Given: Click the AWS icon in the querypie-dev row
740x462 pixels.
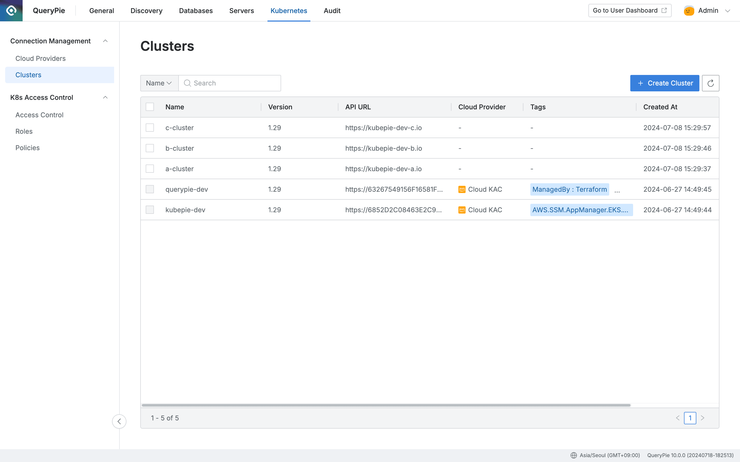Looking at the screenshot, I should click(462, 189).
